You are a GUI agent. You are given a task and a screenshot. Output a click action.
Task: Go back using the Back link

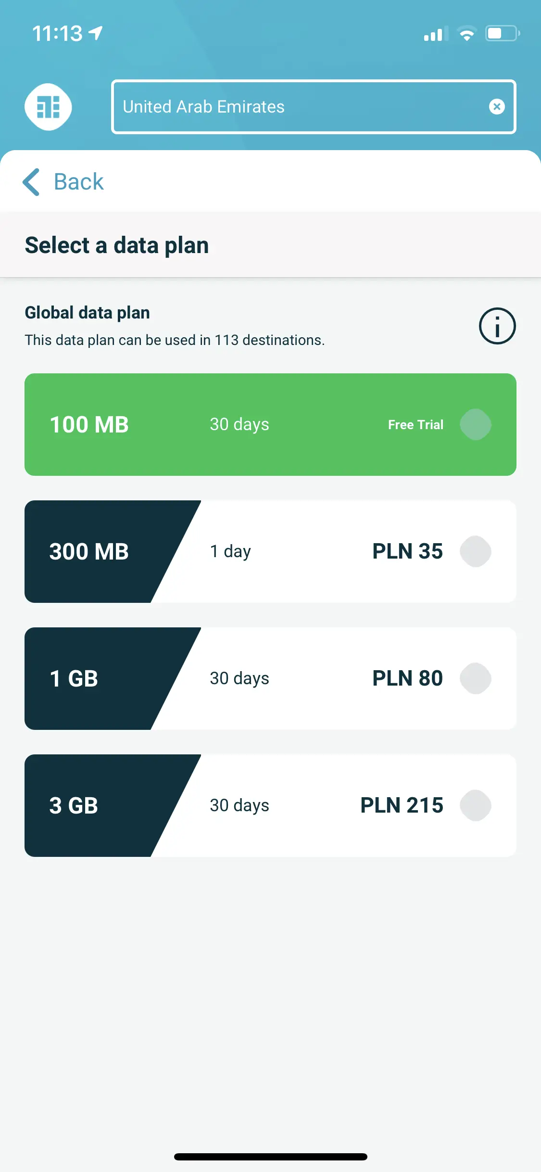(79, 182)
